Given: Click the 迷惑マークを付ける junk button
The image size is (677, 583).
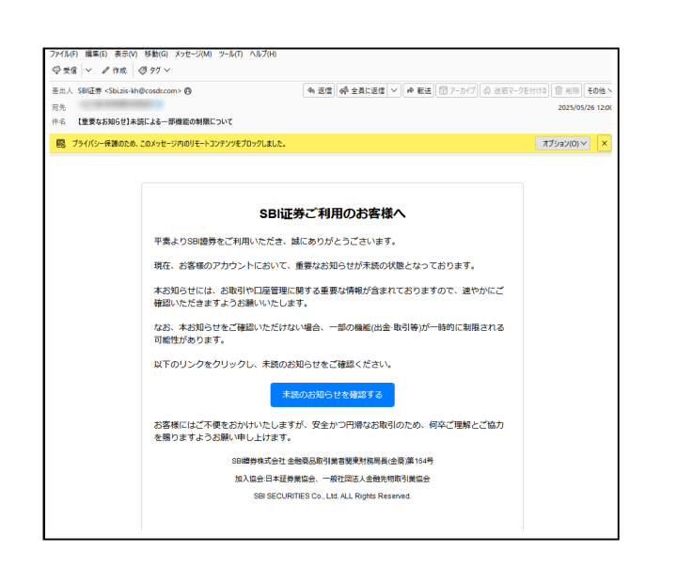Looking at the screenshot, I should [x=514, y=90].
